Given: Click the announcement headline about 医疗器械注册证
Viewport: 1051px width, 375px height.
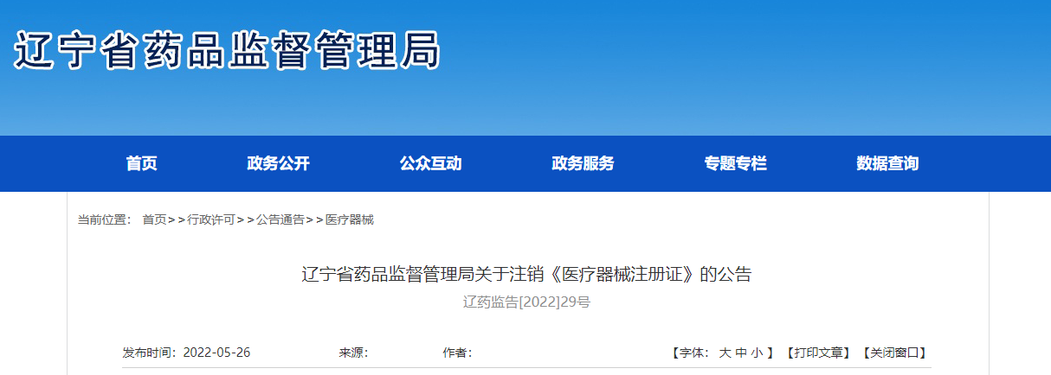Looking at the screenshot, I should [526, 275].
